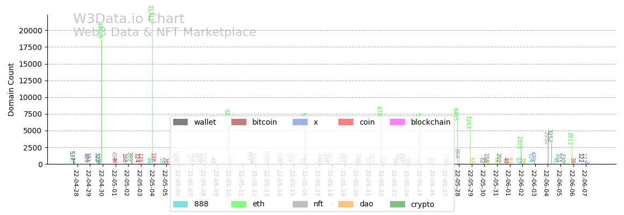Click the nft legend color swatch

(x=300, y=204)
